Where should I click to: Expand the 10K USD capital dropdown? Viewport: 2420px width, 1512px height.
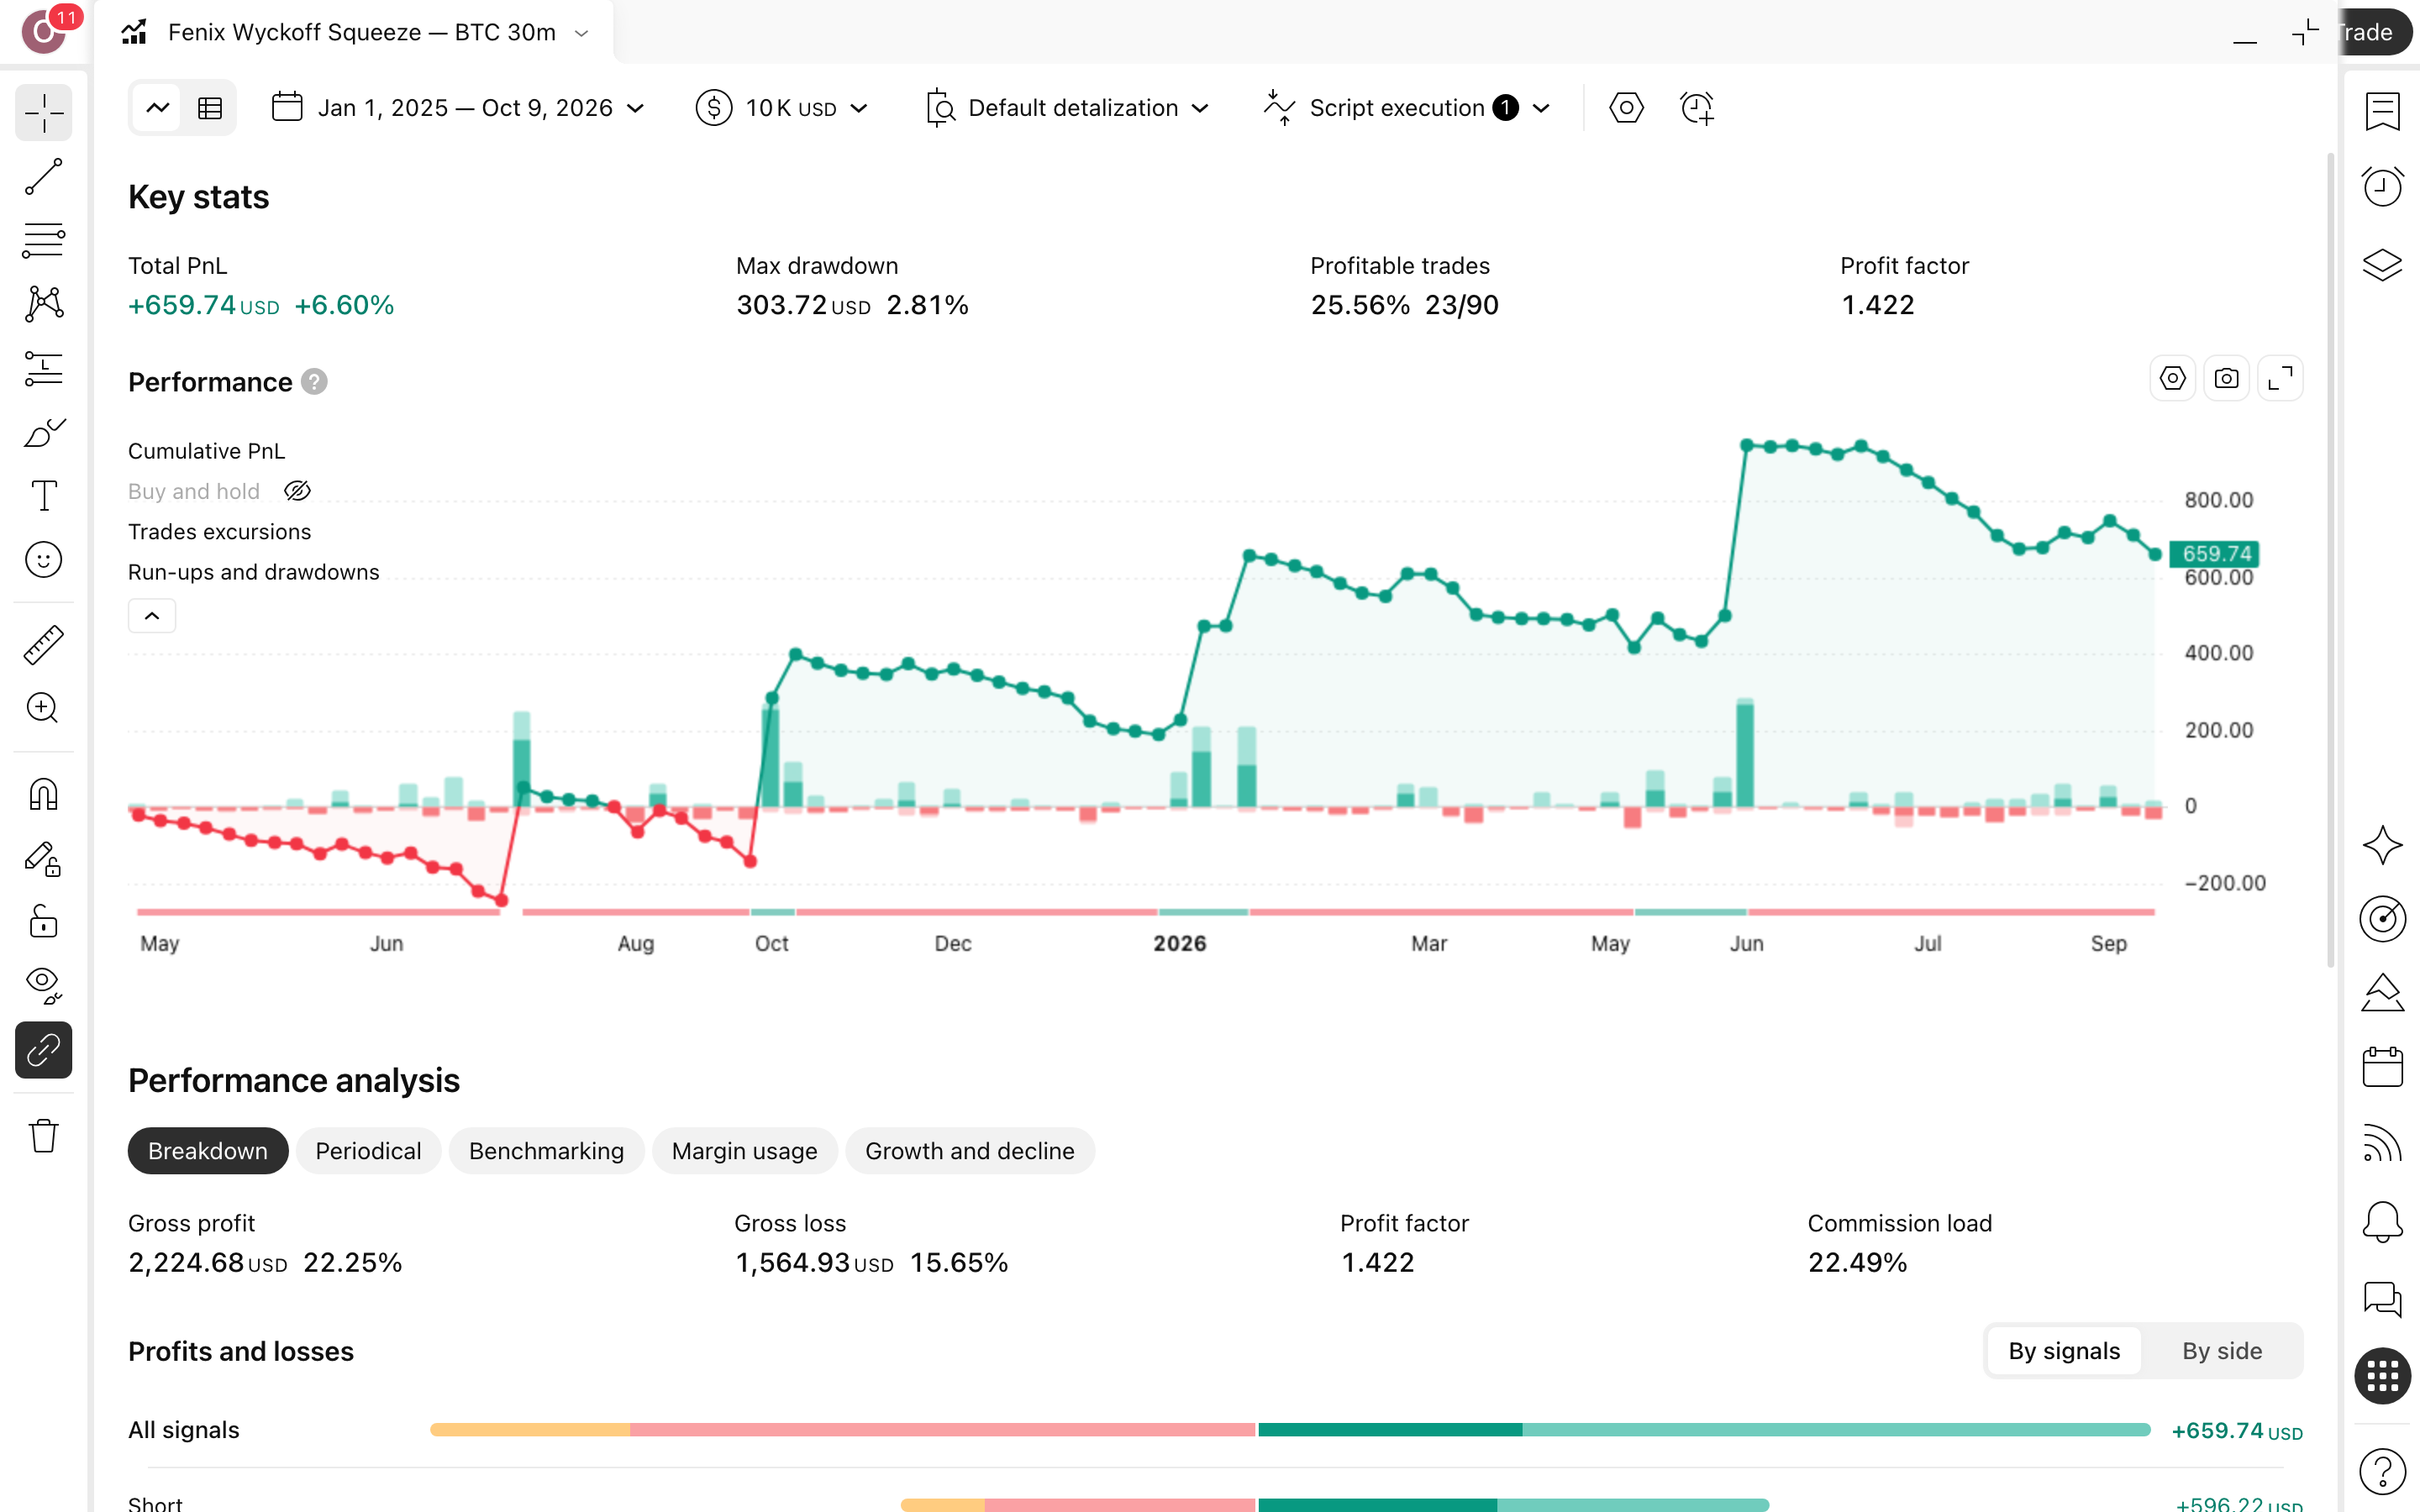click(782, 108)
